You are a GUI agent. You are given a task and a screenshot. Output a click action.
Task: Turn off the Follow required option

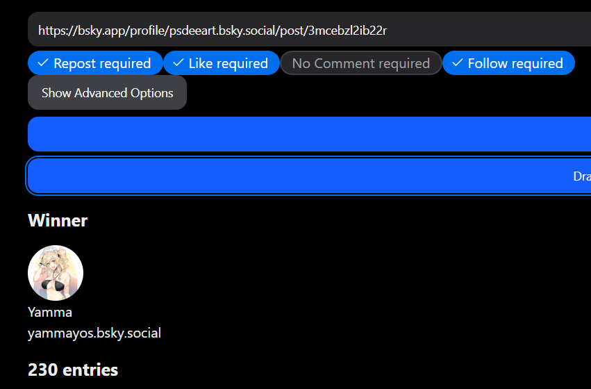(x=508, y=63)
